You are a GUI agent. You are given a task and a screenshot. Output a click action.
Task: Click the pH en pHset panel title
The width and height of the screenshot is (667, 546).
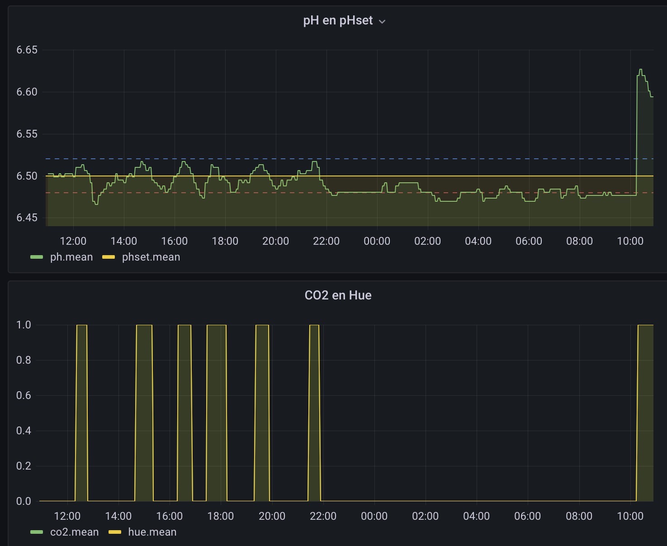click(x=338, y=21)
